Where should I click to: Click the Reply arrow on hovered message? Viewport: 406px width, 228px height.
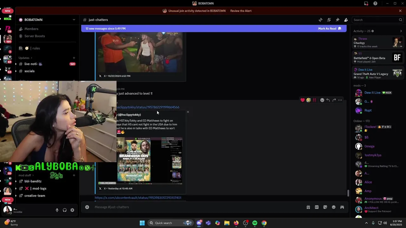coord(328,100)
